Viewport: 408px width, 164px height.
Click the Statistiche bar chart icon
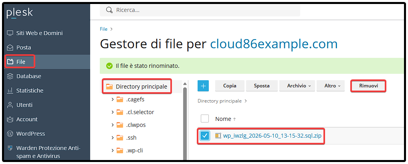[10, 91]
